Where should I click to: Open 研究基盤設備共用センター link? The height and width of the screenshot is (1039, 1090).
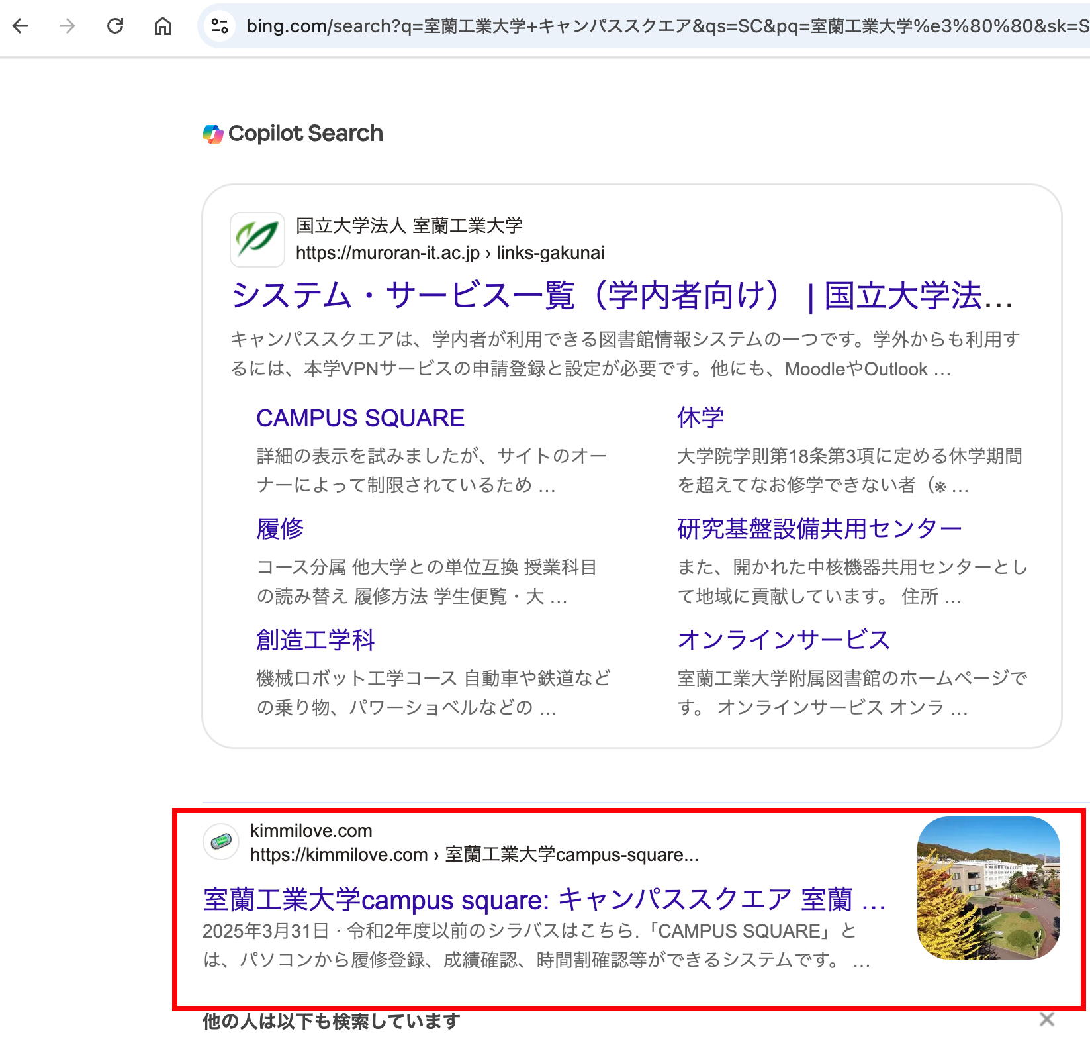819,529
